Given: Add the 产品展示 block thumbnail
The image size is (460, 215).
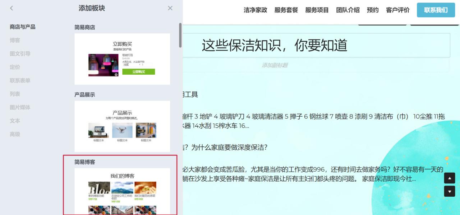Looking at the screenshot, I should click(122, 126).
